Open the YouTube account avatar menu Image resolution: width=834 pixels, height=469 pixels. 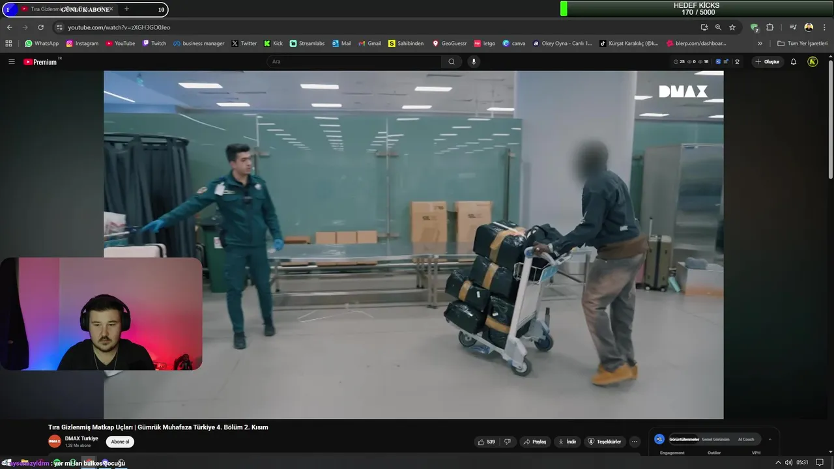(812, 62)
